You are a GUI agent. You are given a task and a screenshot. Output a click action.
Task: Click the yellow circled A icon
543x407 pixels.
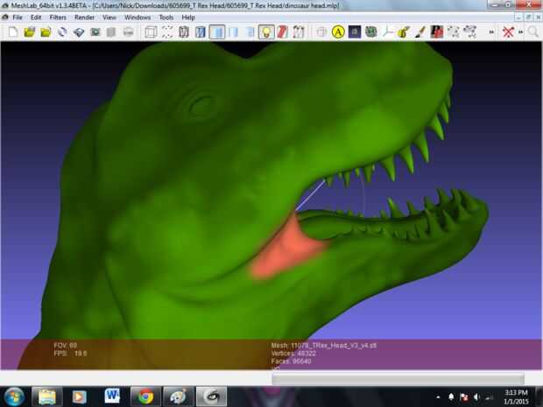pos(338,32)
